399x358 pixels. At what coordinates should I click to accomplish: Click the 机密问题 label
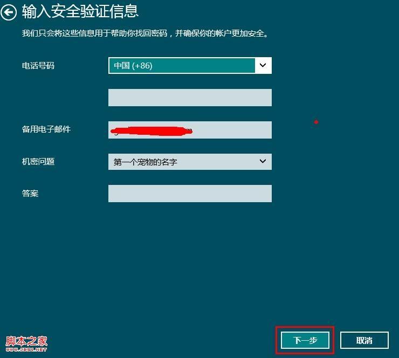38,161
